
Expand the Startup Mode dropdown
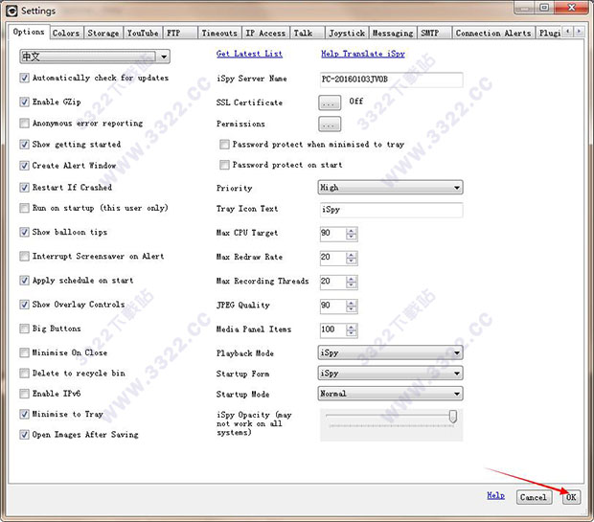[x=390, y=394]
